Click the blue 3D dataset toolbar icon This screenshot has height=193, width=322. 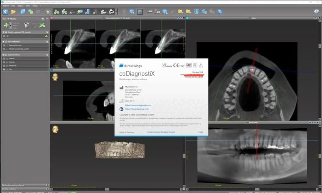coord(23,12)
